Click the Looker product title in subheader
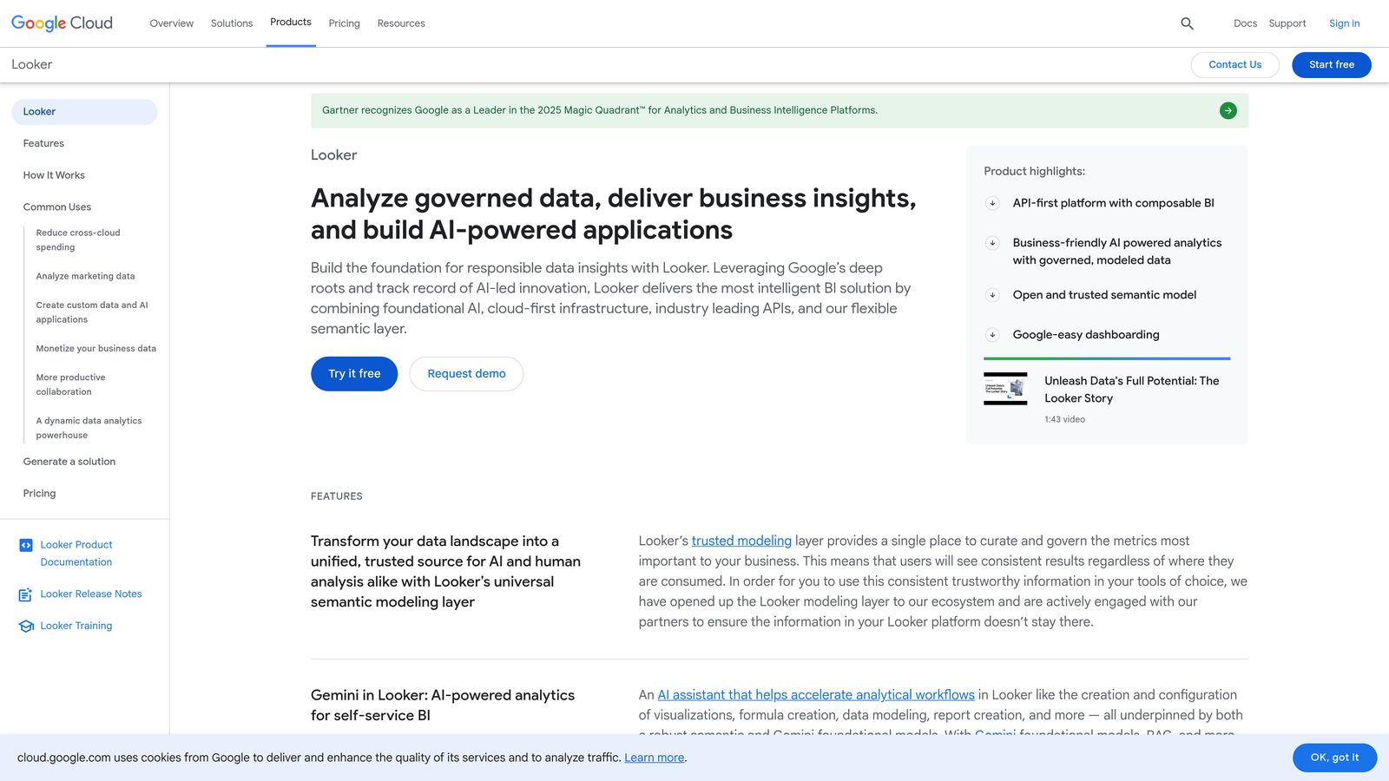 click(x=32, y=65)
